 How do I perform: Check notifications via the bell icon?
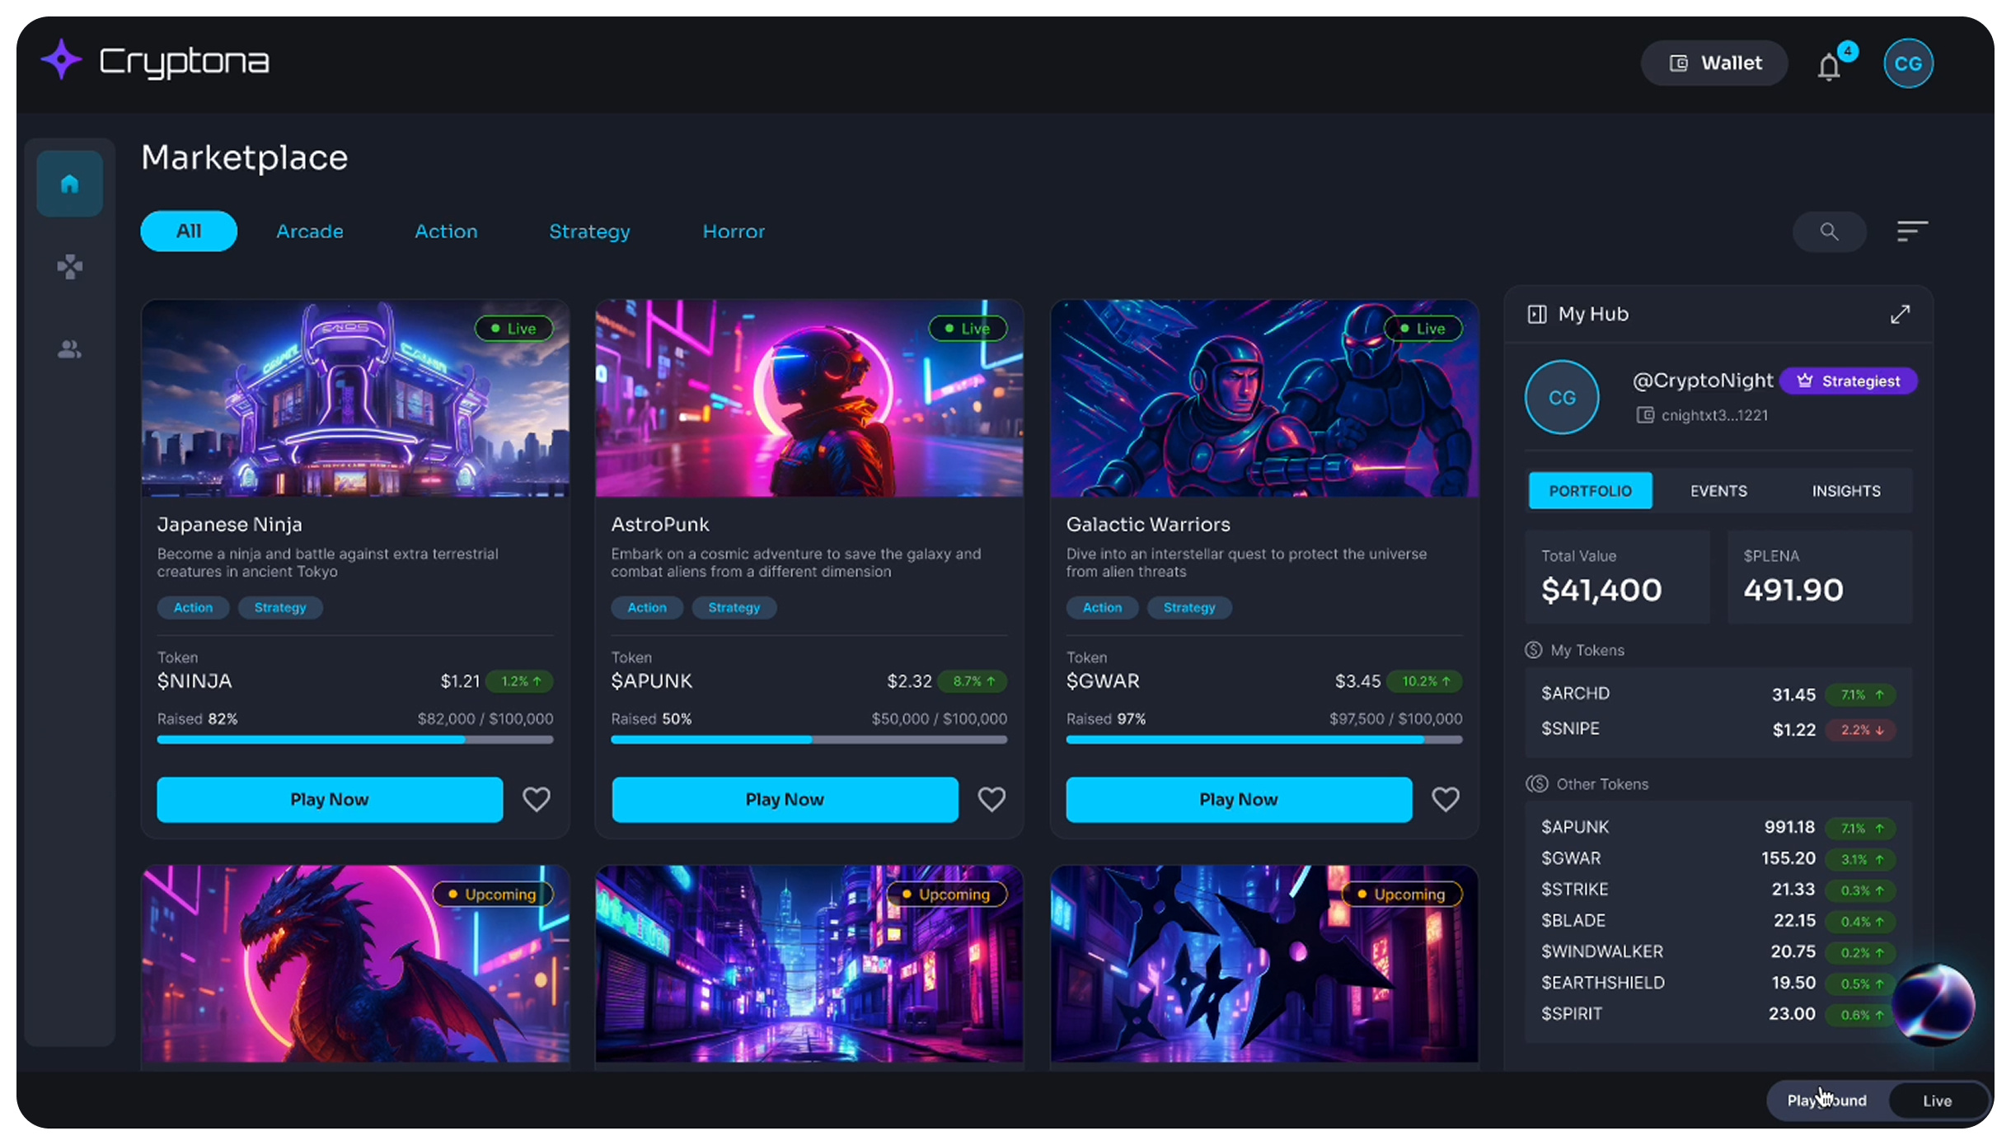click(1830, 65)
